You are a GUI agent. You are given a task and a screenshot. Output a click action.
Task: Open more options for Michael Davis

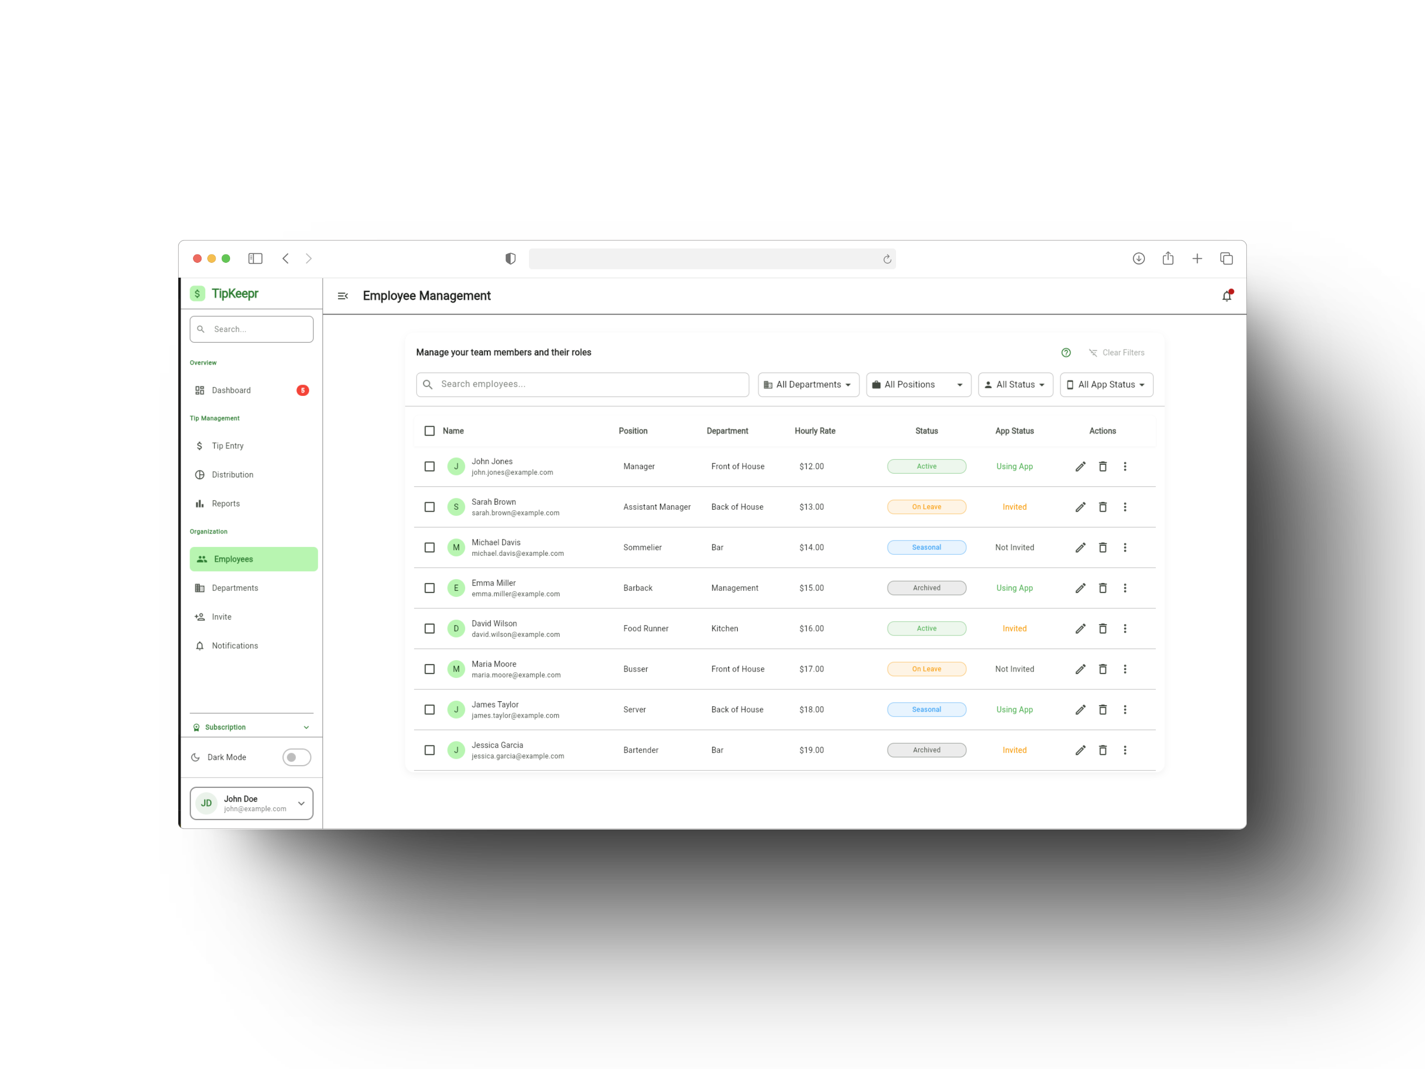point(1125,548)
